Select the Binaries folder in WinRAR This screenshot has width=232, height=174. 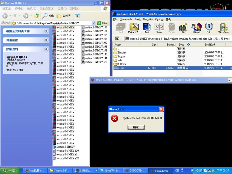[x=122, y=52]
